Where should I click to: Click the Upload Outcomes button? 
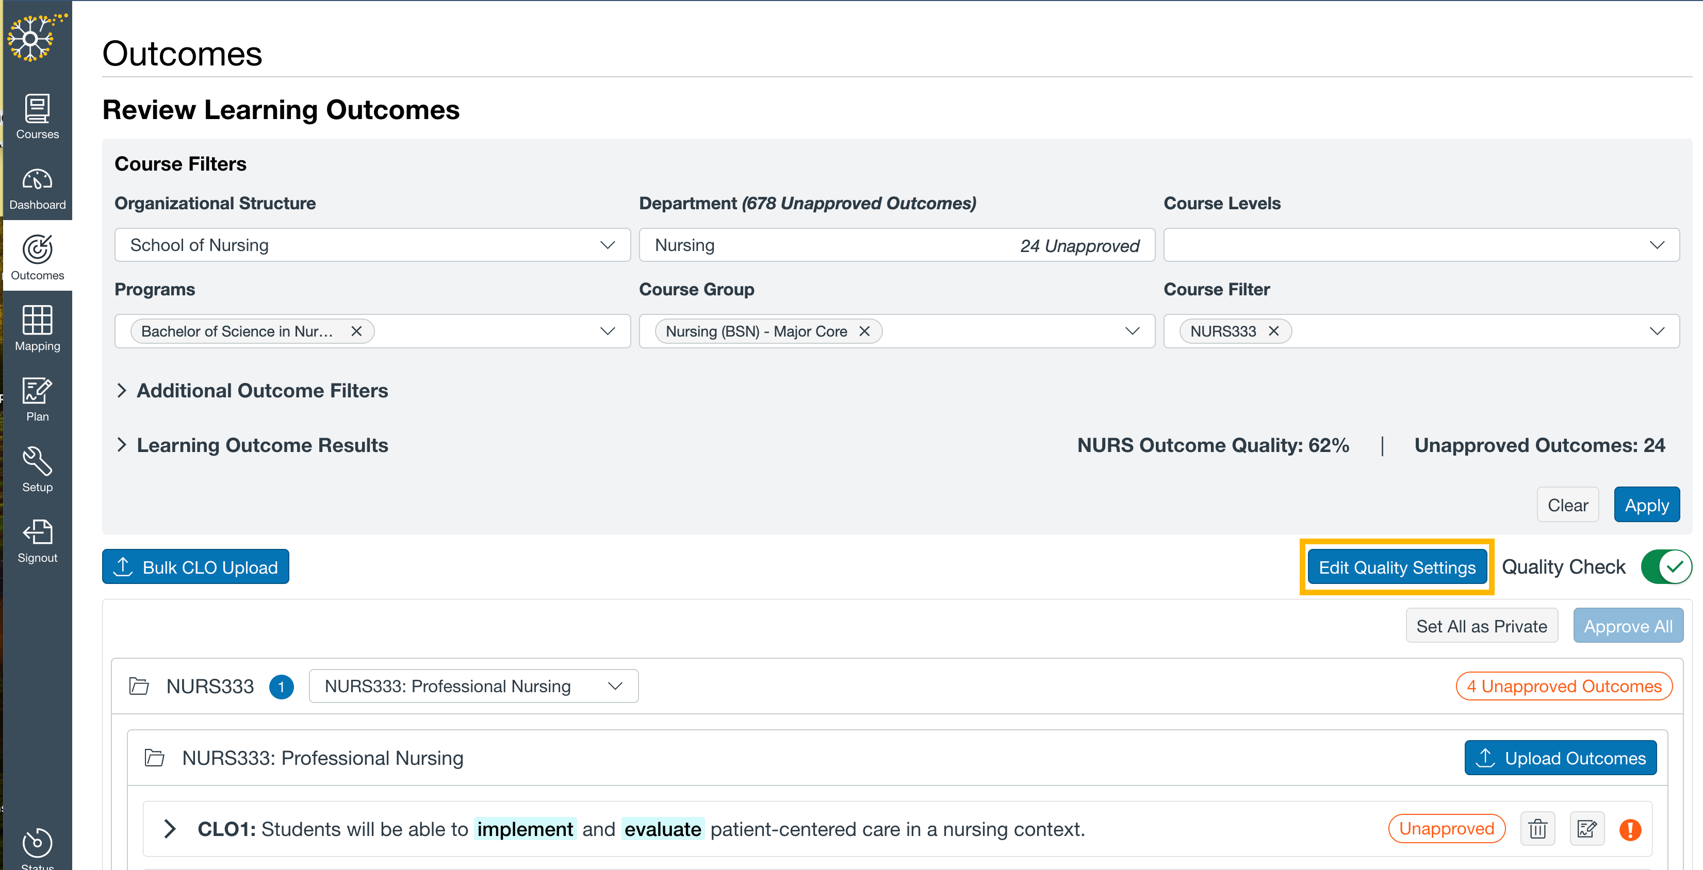1560,758
